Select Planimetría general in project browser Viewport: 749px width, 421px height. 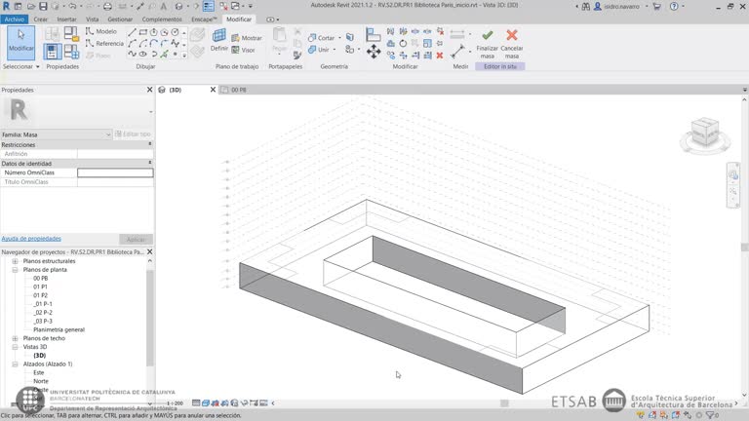pos(59,329)
